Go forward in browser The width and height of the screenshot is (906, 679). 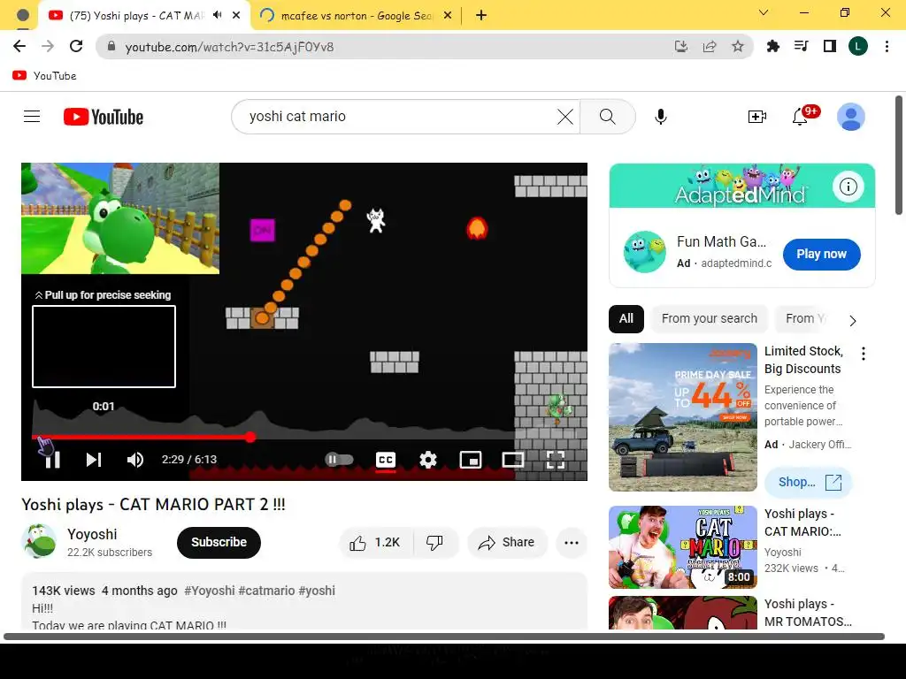click(x=48, y=46)
